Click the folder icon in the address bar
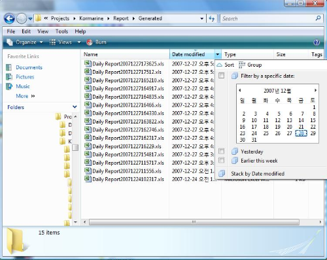The image size is (327, 260). coord(38,18)
